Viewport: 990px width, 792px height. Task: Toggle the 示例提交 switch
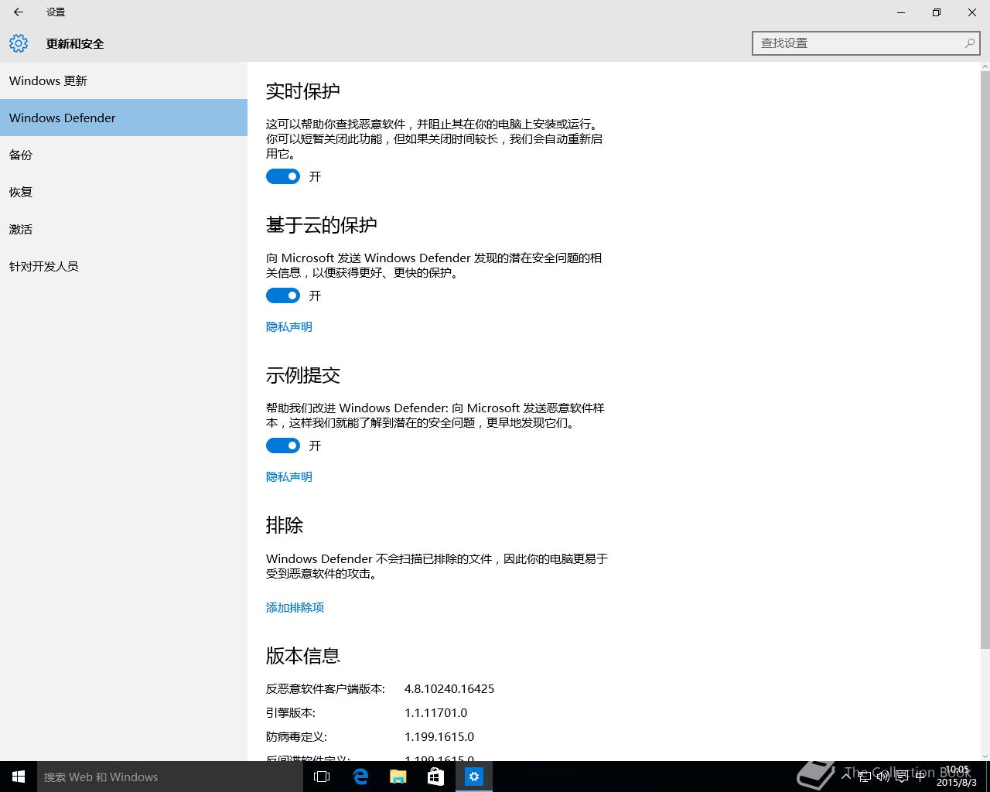coord(283,445)
